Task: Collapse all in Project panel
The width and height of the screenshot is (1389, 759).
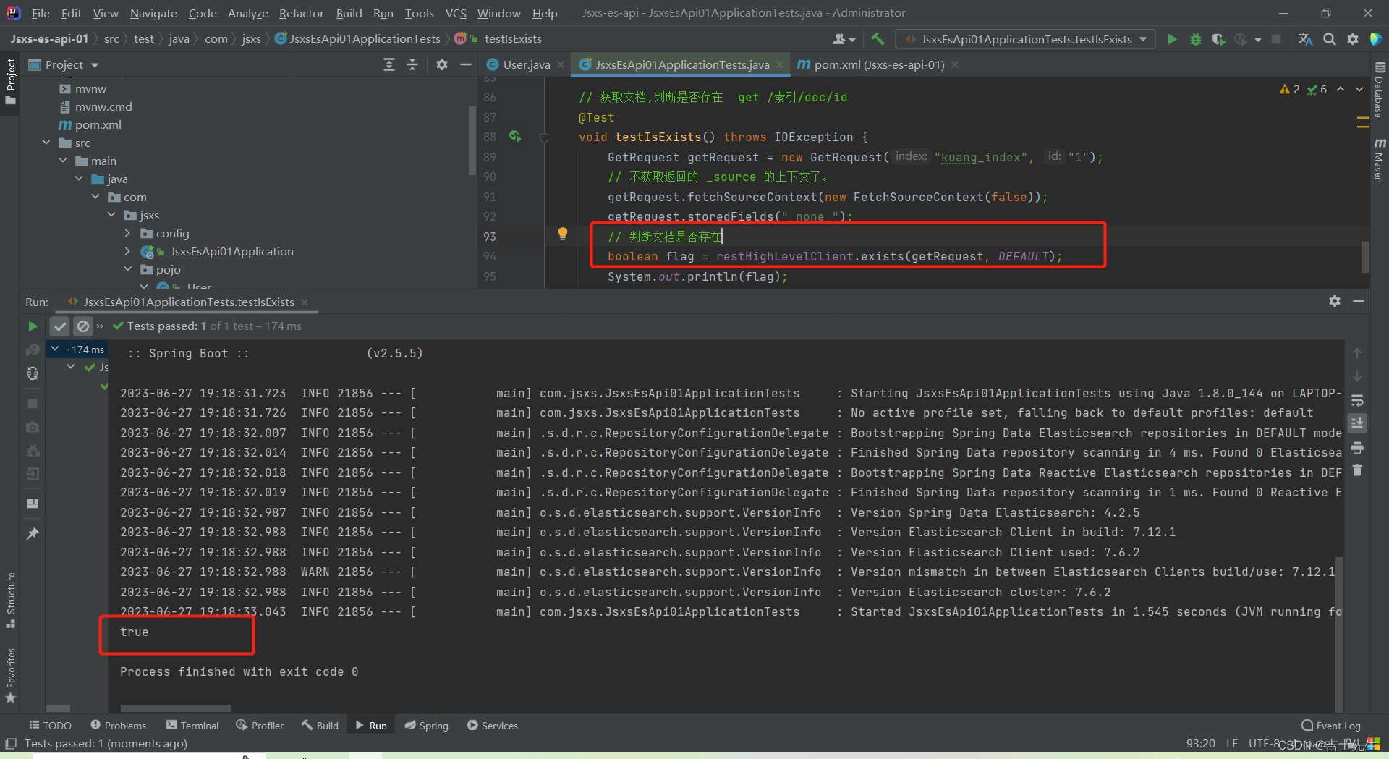Action: click(412, 64)
